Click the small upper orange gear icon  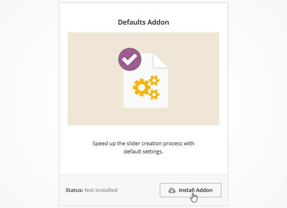pyautogui.click(x=154, y=80)
